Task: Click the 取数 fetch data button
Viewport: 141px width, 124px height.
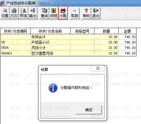Action: click(75, 13)
